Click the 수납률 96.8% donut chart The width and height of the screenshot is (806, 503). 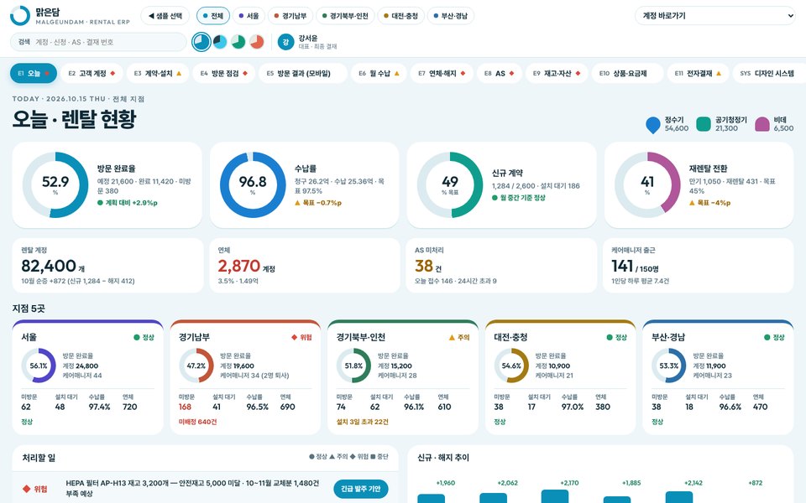(253, 184)
